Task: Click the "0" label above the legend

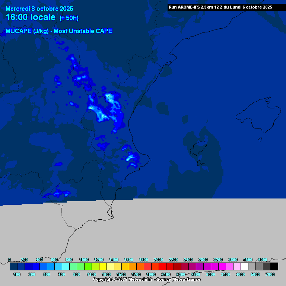Action: 10,260
